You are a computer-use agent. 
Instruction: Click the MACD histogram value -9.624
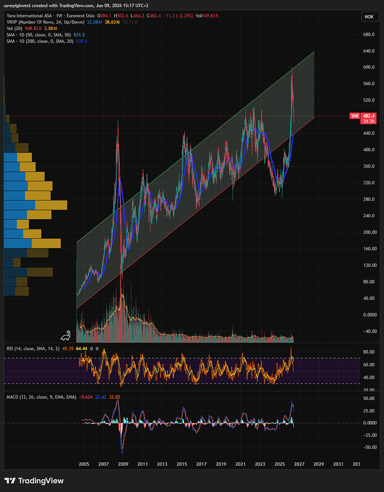point(85,397)
